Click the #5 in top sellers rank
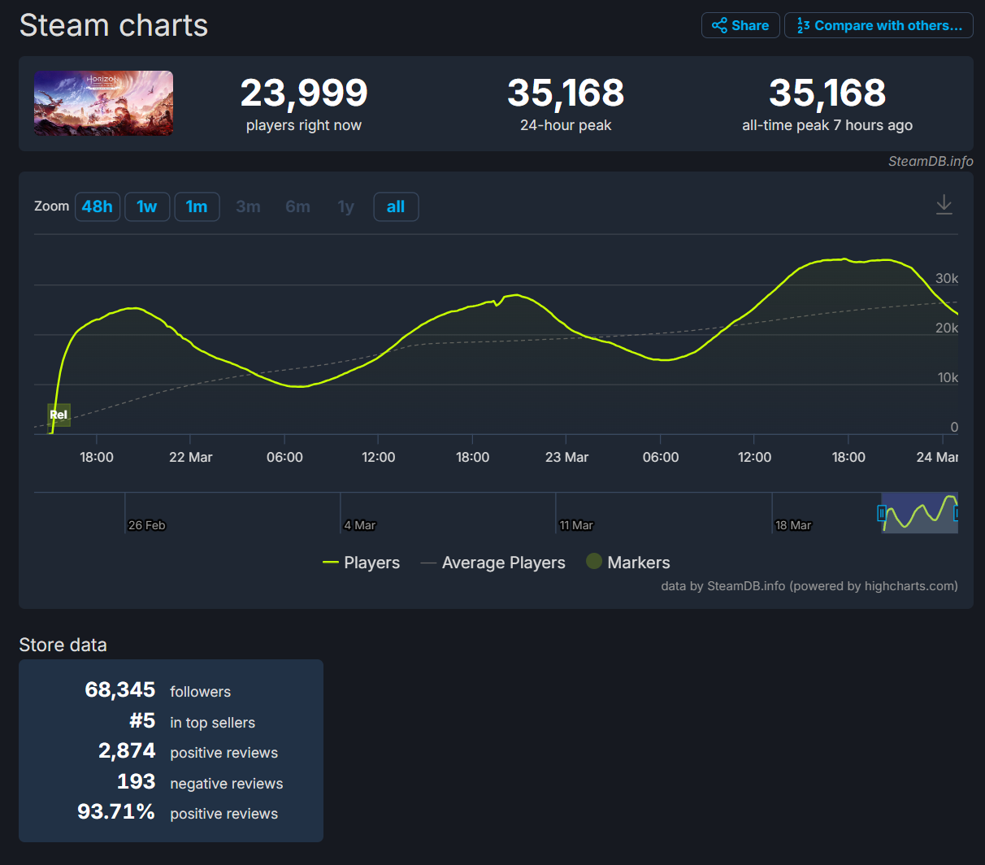 click(x=142, y=720)
